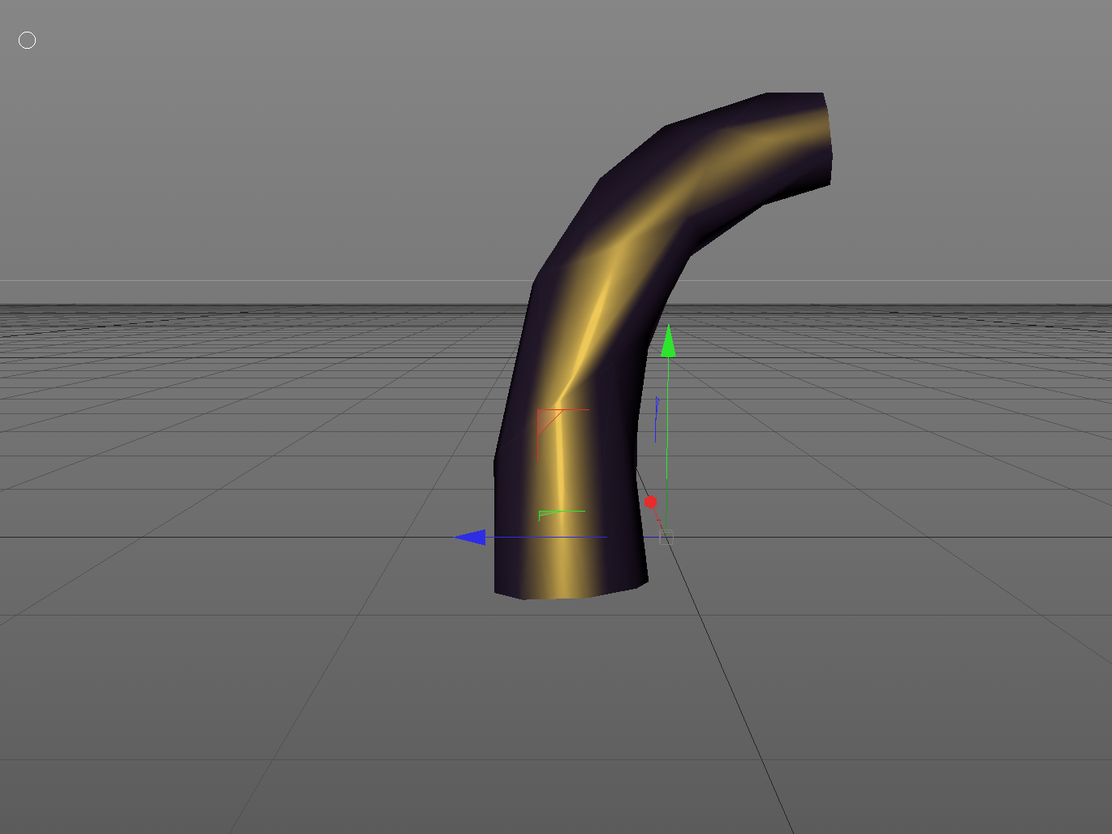Click the red X-axis handle dot
Image resolution: width=1112 pixels, height=834 pixels.
pyautogui.click(x=650, y=503)
